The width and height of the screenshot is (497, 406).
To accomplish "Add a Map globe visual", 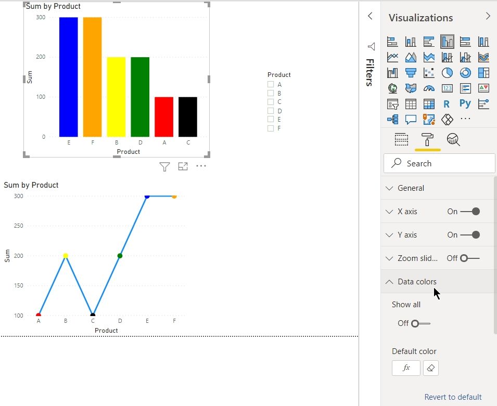I will click(x=392, y=88).
